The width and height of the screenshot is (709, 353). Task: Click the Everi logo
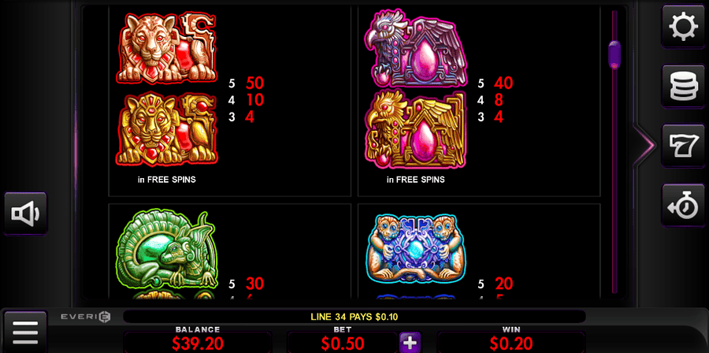click(85, 317)
